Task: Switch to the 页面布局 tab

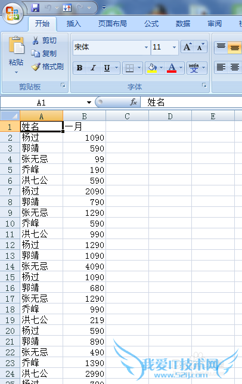Action: [x=113, y=24]
